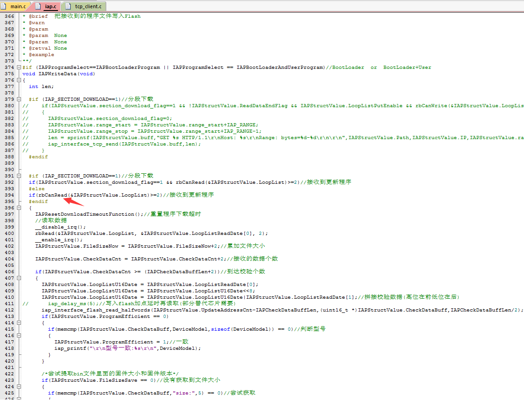Click line number 394 in the gutter
Viewport: 524px width, 400px height.
pos(9,195)
